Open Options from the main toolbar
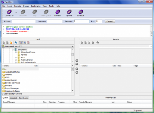154x113 pixels. [x=69, y=12]
